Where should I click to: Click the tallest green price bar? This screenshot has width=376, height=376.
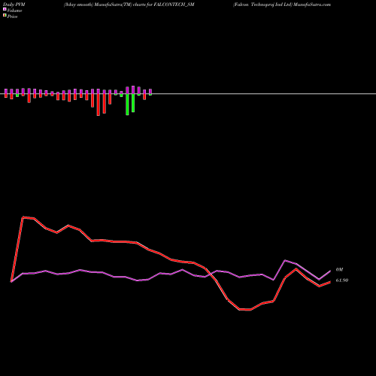click(x=127, y=105)
